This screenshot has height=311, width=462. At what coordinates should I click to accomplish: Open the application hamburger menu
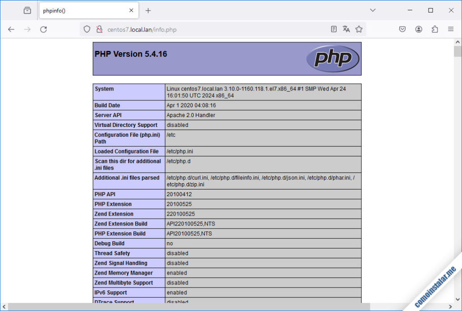tap(451, 29)
